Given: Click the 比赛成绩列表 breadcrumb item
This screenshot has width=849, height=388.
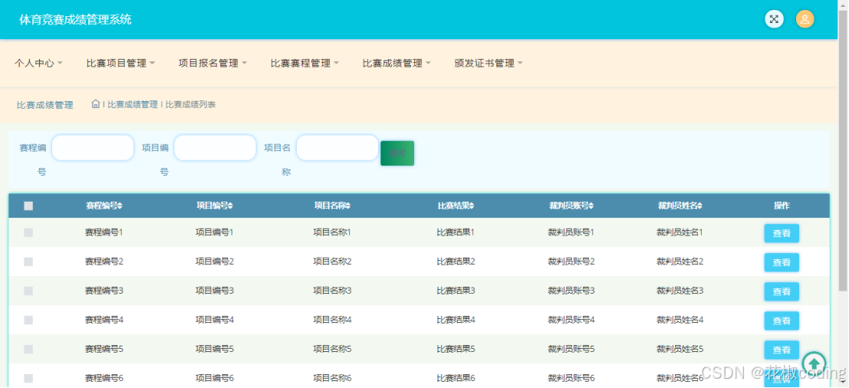Looking at the screenshot, I should point(191,104).
